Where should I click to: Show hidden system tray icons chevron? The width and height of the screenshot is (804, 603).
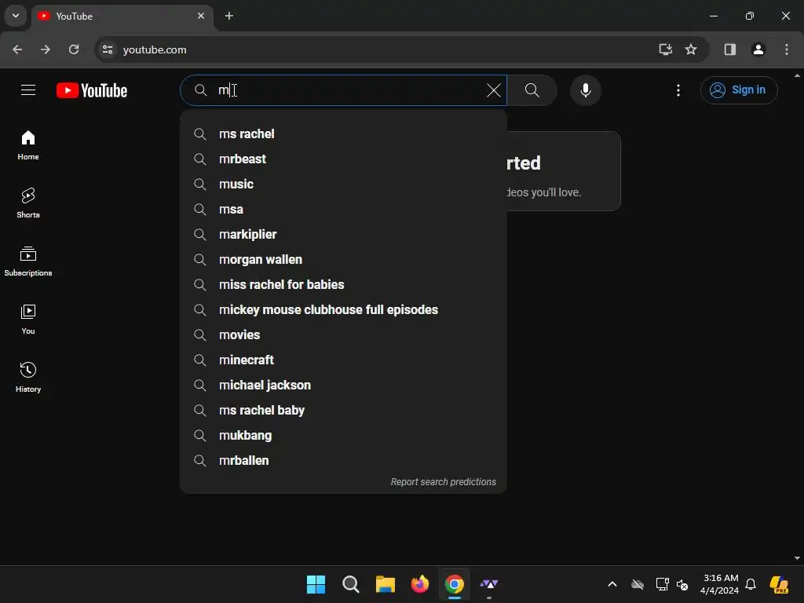click(x=612, y=584)
